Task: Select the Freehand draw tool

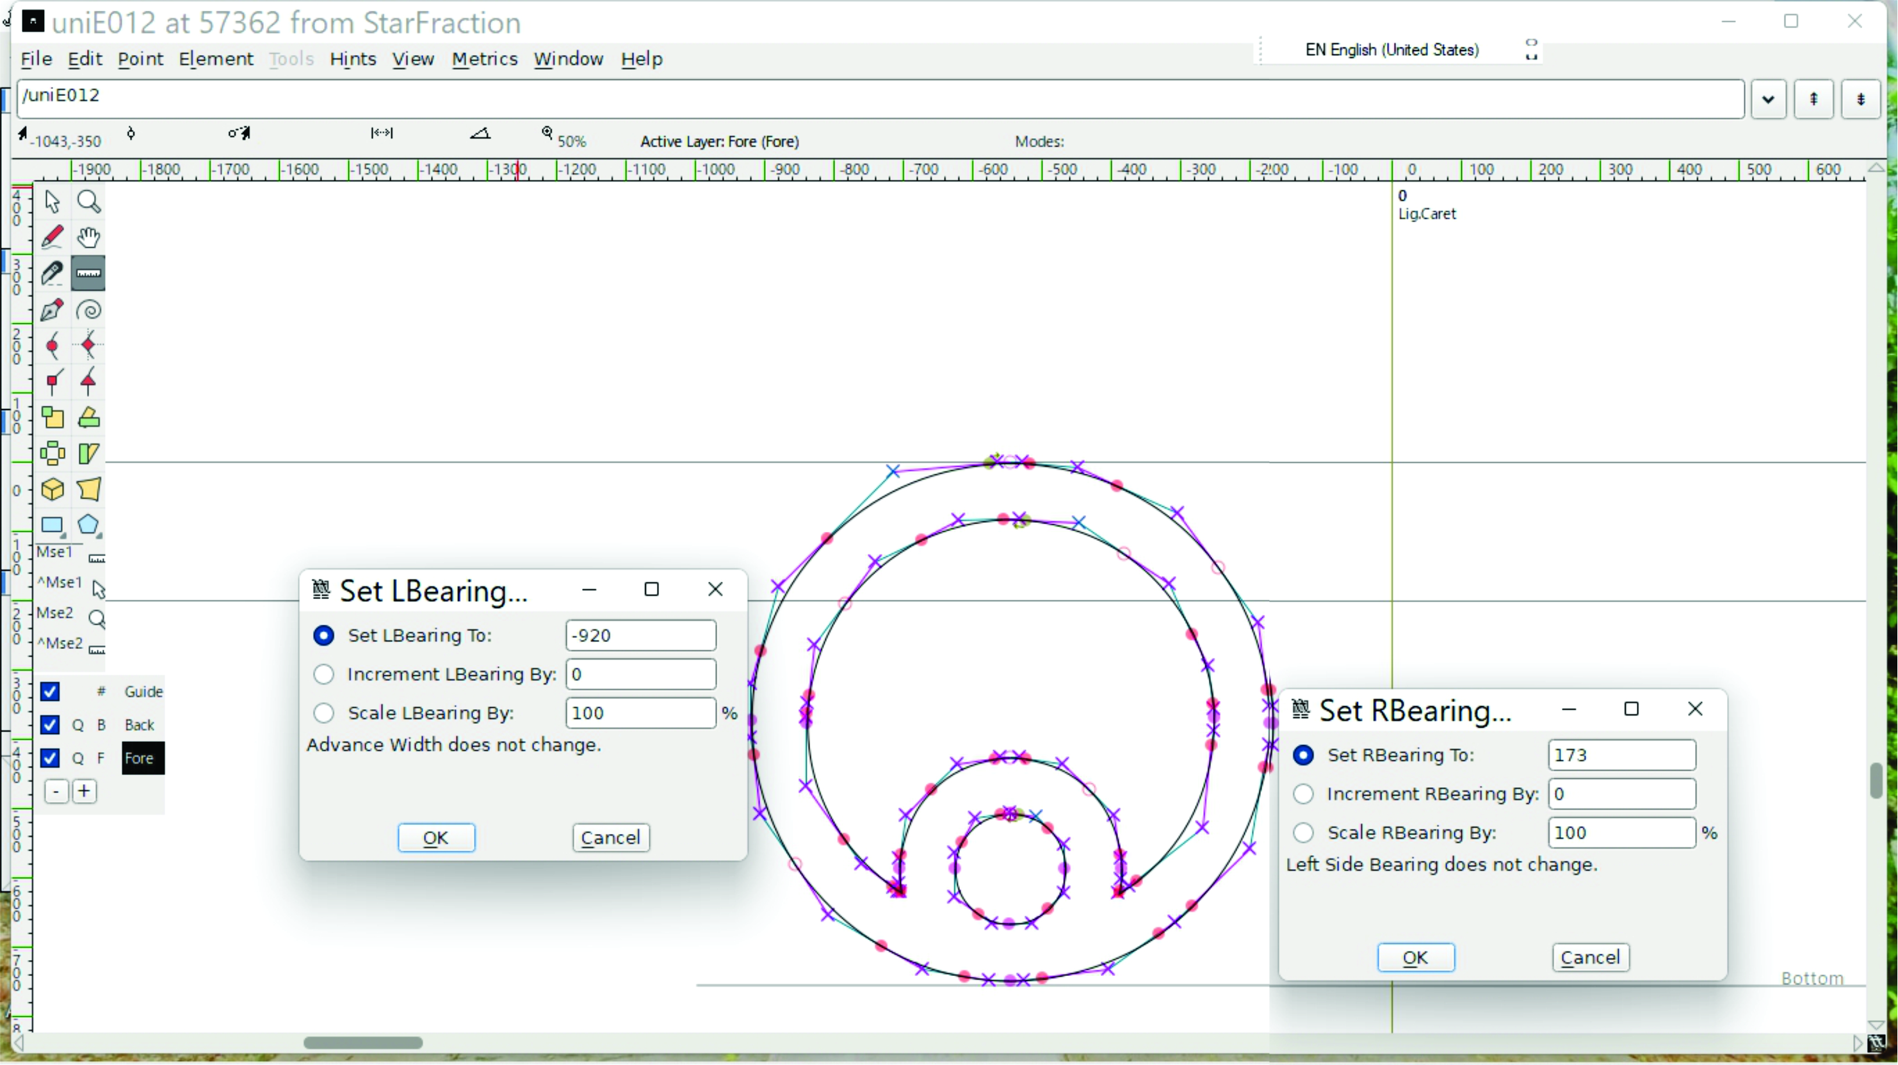Action: click(53, 238)
